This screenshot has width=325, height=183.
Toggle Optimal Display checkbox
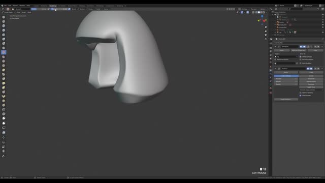coord(300,93)
